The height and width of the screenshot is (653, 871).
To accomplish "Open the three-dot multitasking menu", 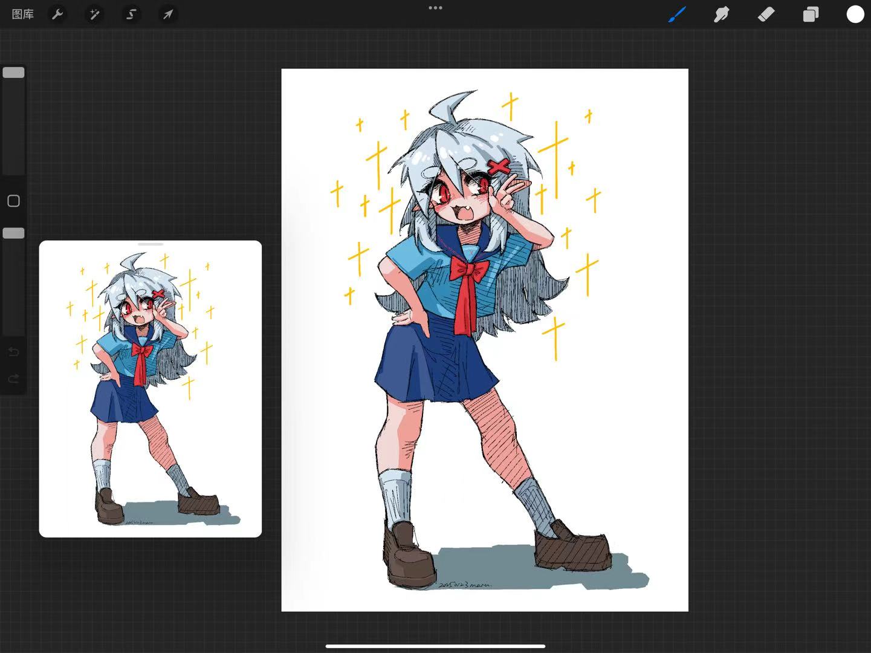I will (435, 8).
